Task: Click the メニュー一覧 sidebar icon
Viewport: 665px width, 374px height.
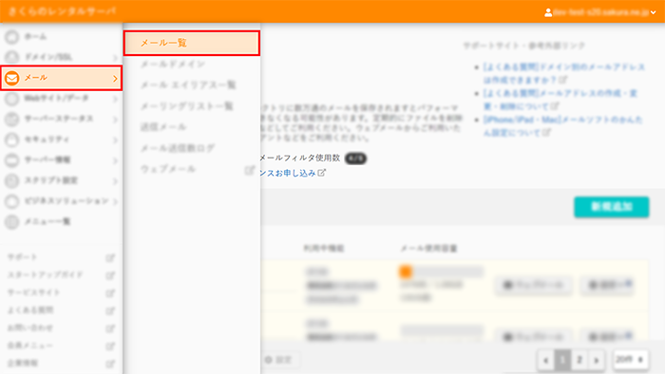Action: (x=11, y=221)
